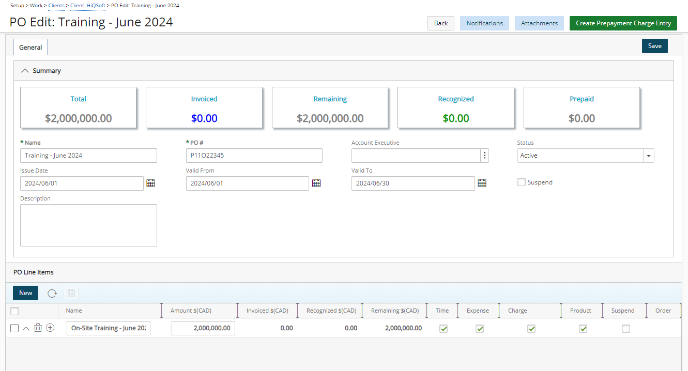
Task: Tick the On-Site Training row selection checkbox
Action: click(14, 328)
